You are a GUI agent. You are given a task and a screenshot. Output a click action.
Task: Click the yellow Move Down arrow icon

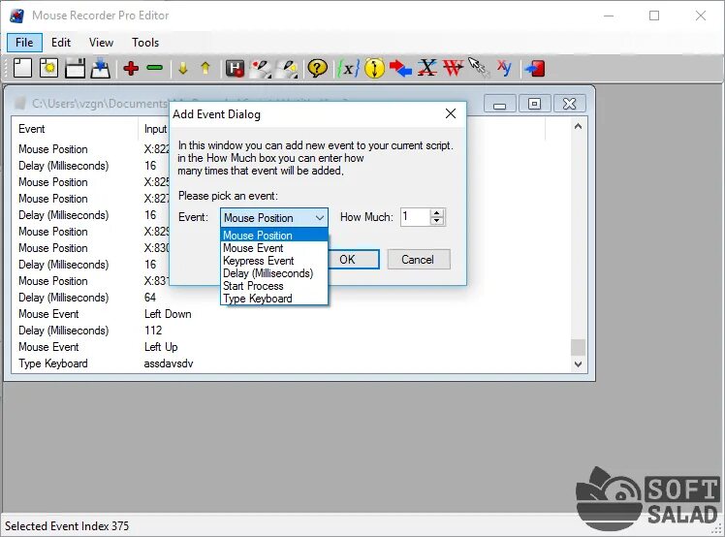[183, 69]
